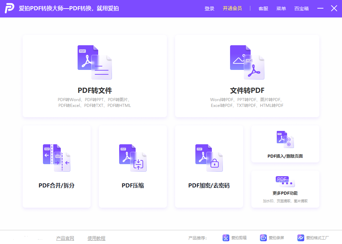Viewport: 342px width, 244px height.
Task: Open PDF加密/去密码 lock icon
Action: (x=209, y=158)
